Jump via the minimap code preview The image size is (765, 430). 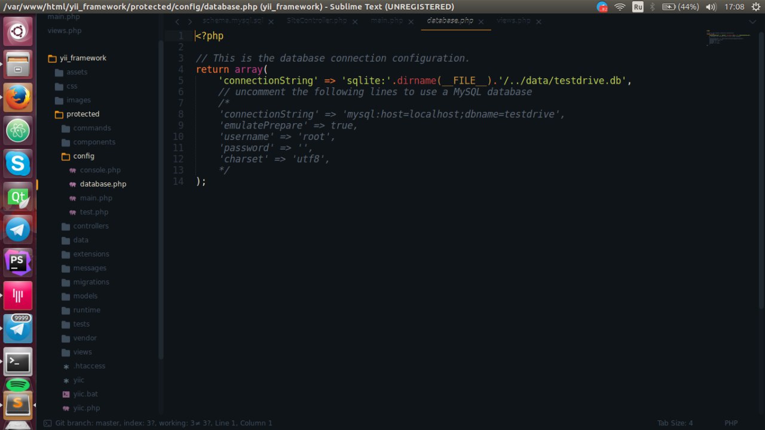[x=728, y=38]
